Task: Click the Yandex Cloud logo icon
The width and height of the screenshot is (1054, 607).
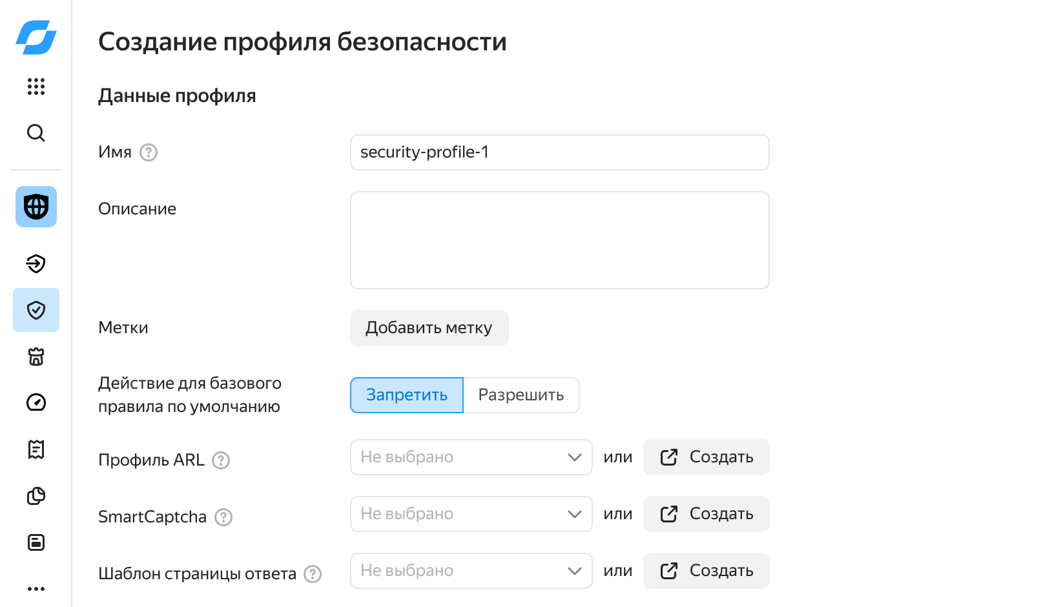Action: click(36, 37)
